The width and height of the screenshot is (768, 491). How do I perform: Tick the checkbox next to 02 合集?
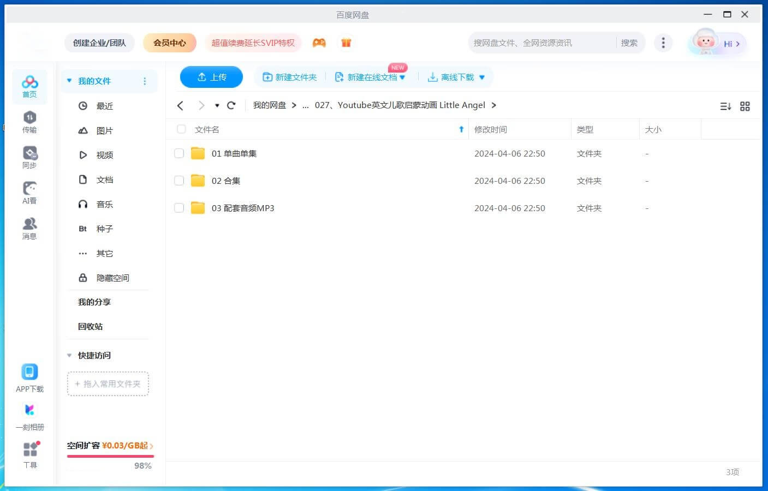click(179, 181)
